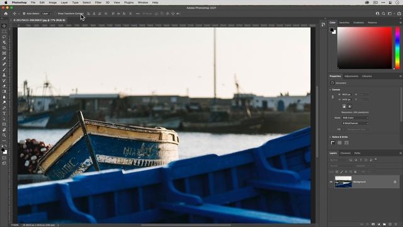
Task: Open the Apple menu
Action: click(6, 3)
